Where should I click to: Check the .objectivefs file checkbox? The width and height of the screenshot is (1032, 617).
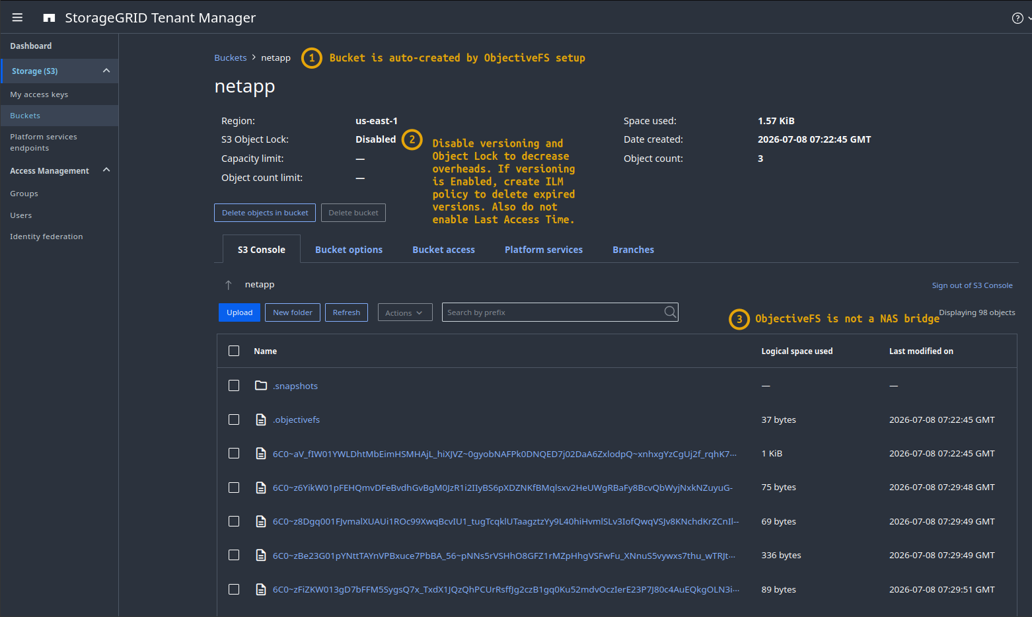[x=234, y=419]
